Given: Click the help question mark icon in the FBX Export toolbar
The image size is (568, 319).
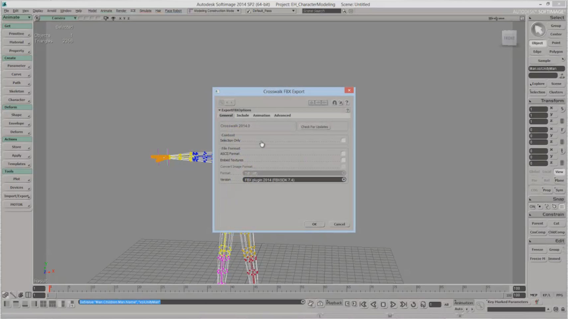Looking at the screenshot, I should click(x=347, y=103).
